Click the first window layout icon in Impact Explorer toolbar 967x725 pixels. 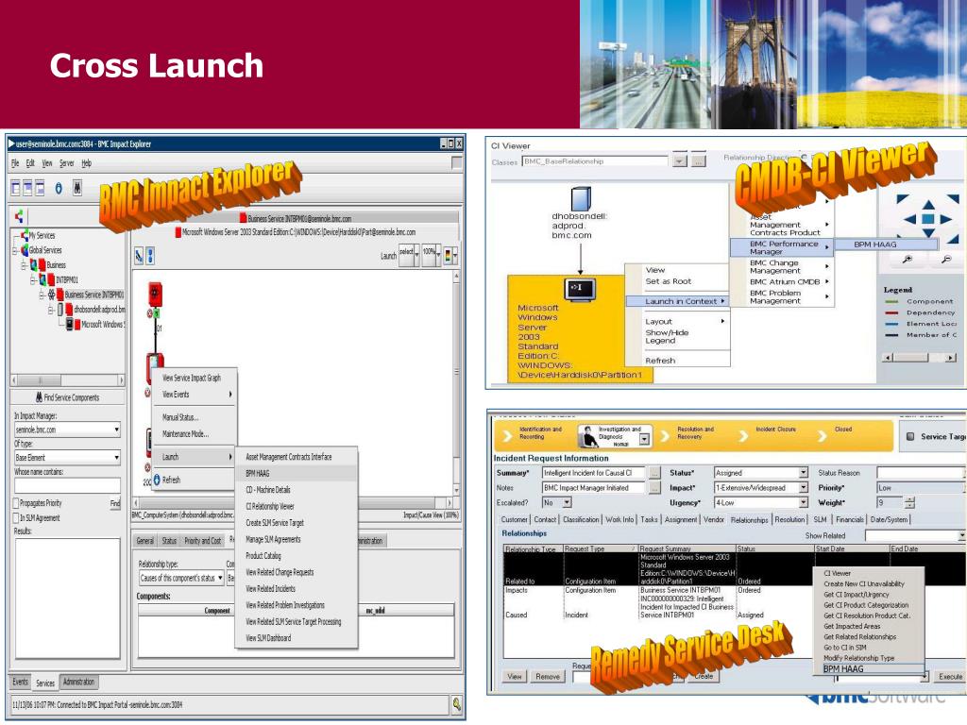tap(16, 189)
